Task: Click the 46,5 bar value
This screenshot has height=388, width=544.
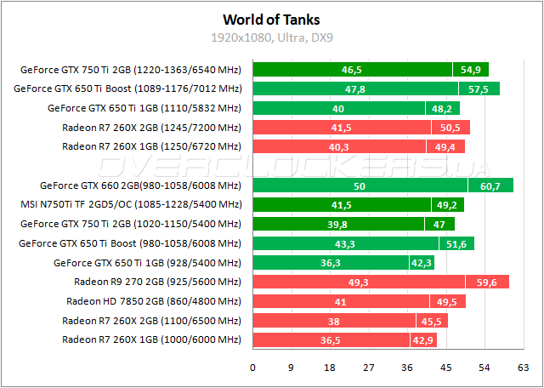Action: 351,70
